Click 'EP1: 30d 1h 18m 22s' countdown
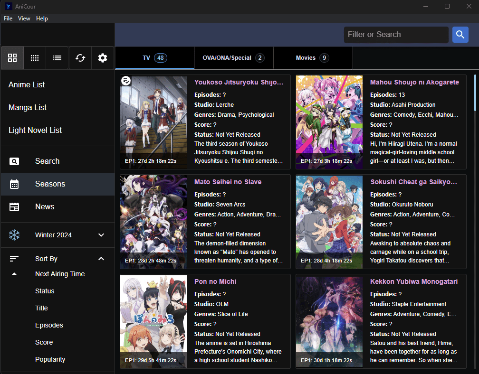Viewport: 479px width, 374px height. pos(326,361)
